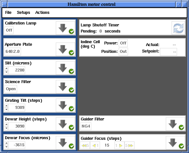This screenshot has height=153, width=189.
Task: Increase Dewar Focus with up stepper arrow
Action: click(6, 143)
